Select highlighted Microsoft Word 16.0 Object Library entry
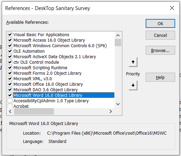This screenshot has width=181, height=156. pos(64,95)
